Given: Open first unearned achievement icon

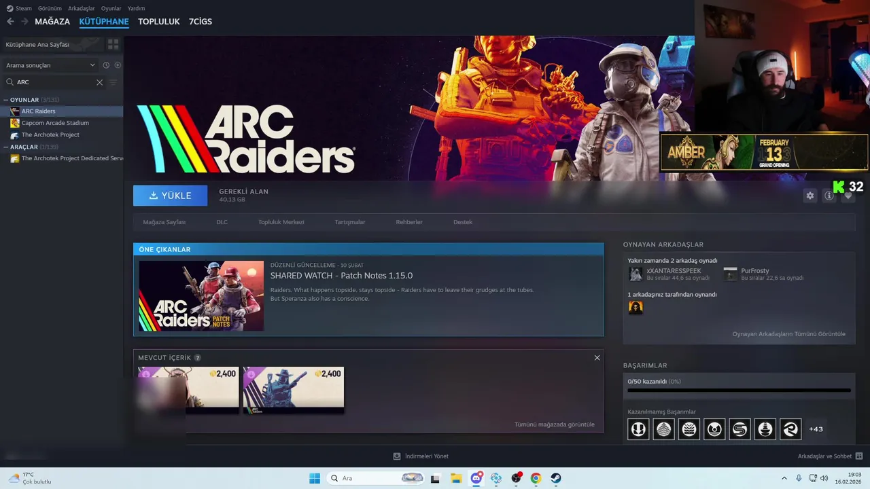Looking at the screenshot, I should [x=638, y=429].
